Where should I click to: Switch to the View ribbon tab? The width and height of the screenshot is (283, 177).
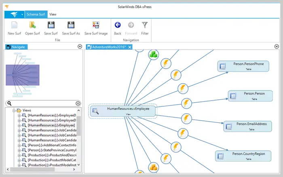[x=53, y=14]
